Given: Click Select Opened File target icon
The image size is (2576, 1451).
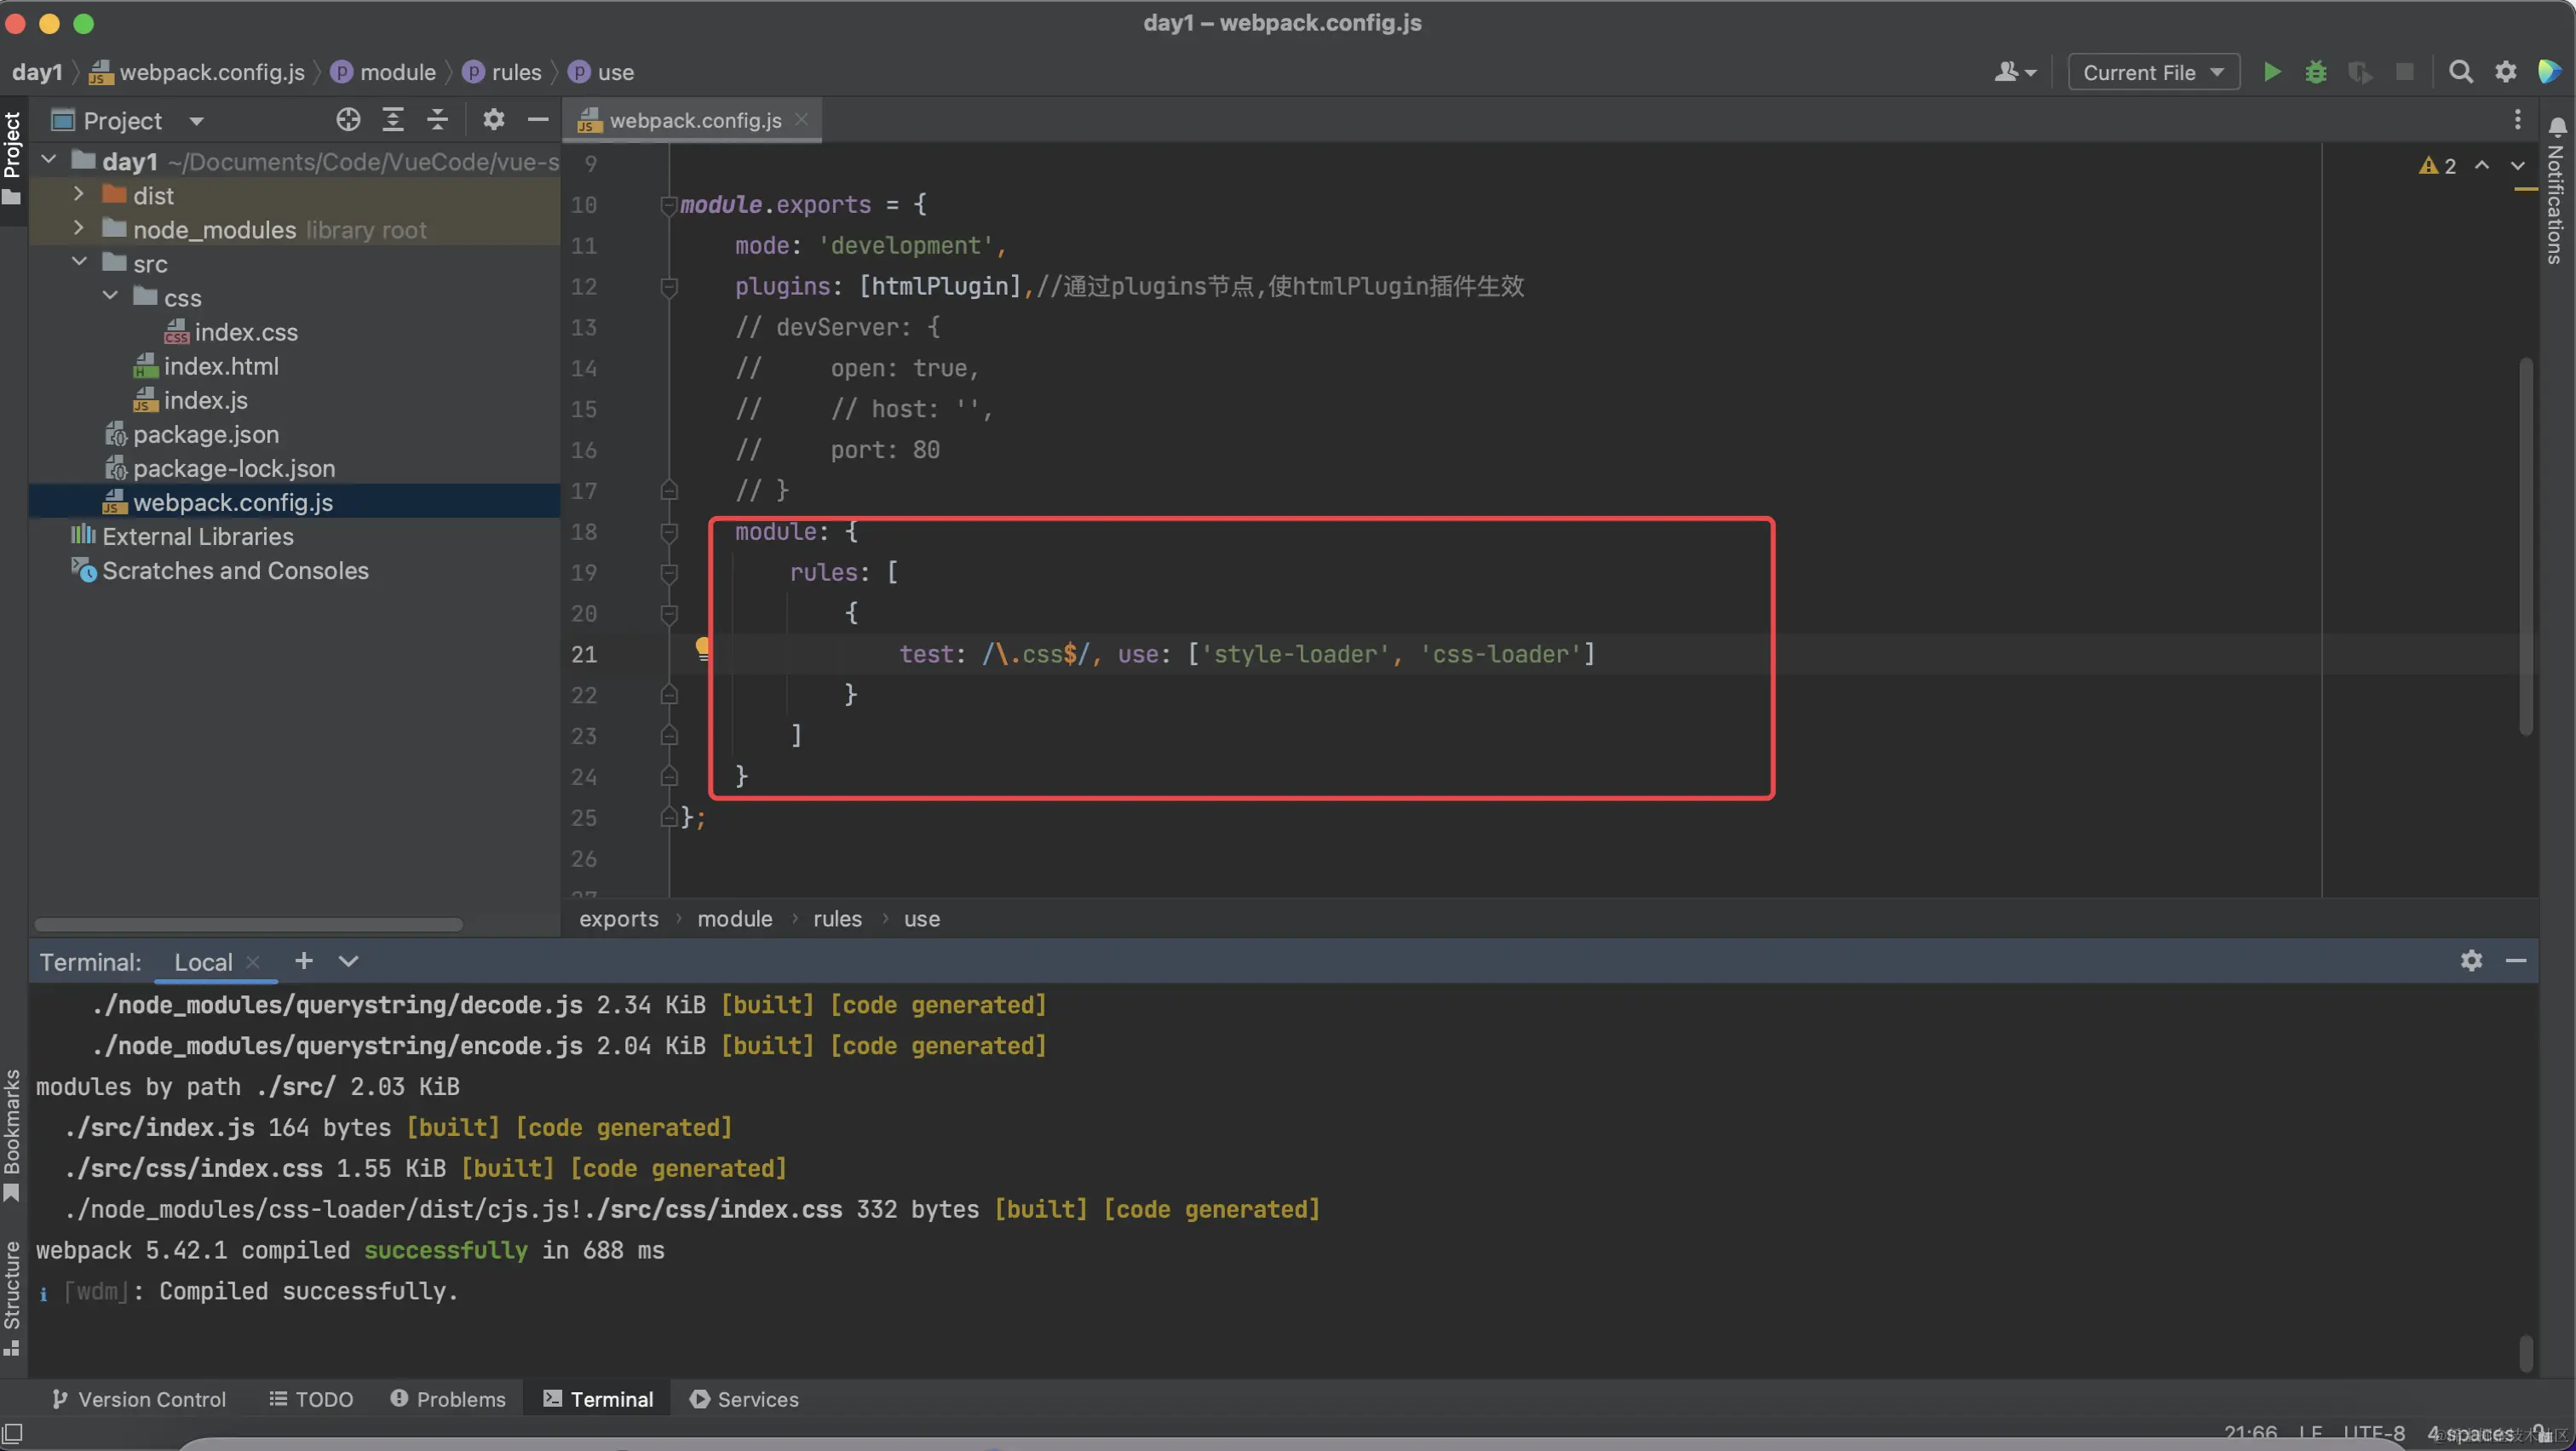Looking at the screenshot, I should pyautogui.click(x=348, y=120).
